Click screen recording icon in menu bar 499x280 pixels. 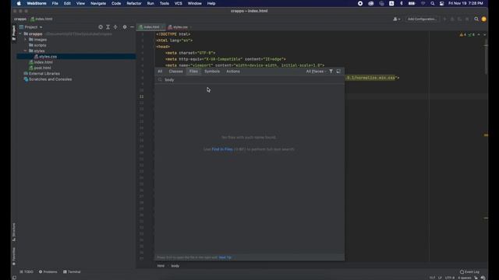pyautogui.click(x=360, y=3)
